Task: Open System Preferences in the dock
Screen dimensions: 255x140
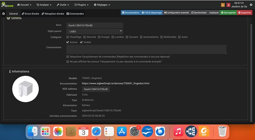Action: [135, 131]
